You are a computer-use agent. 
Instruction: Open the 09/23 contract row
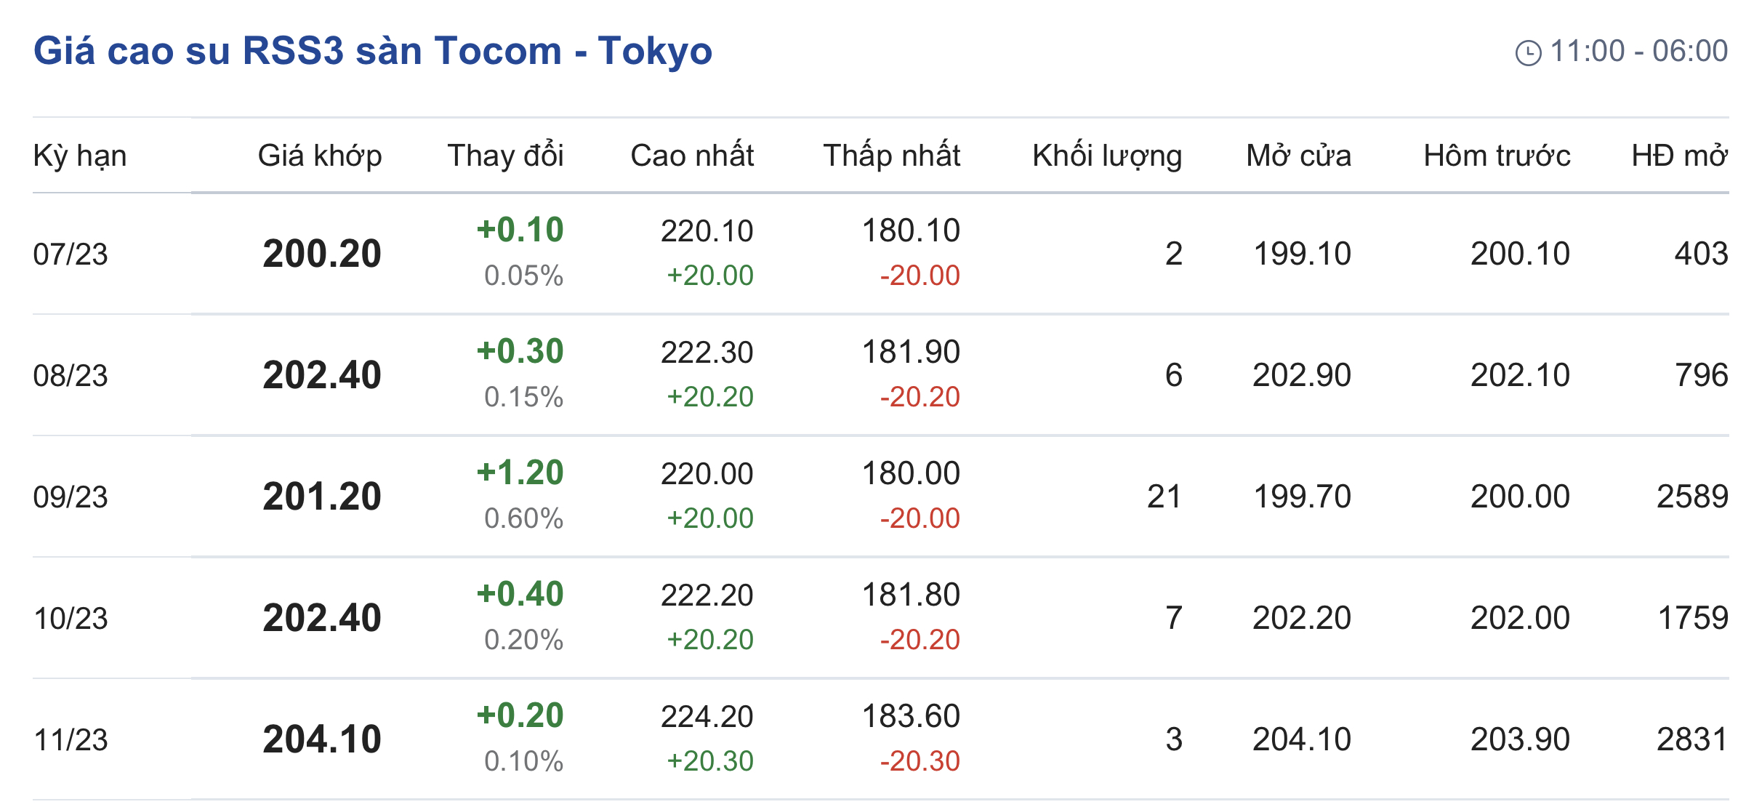coord(71,497)
